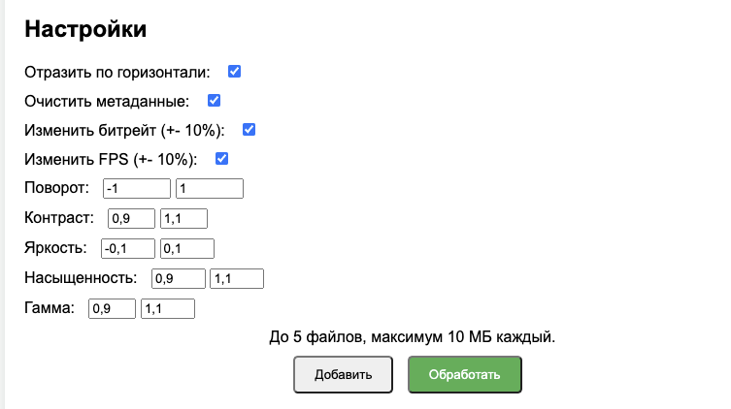Viewport: 731px width, 409px height.
Task: Click the 'Отразить по горизонтали' label text
Action: [x=116, y=73]
